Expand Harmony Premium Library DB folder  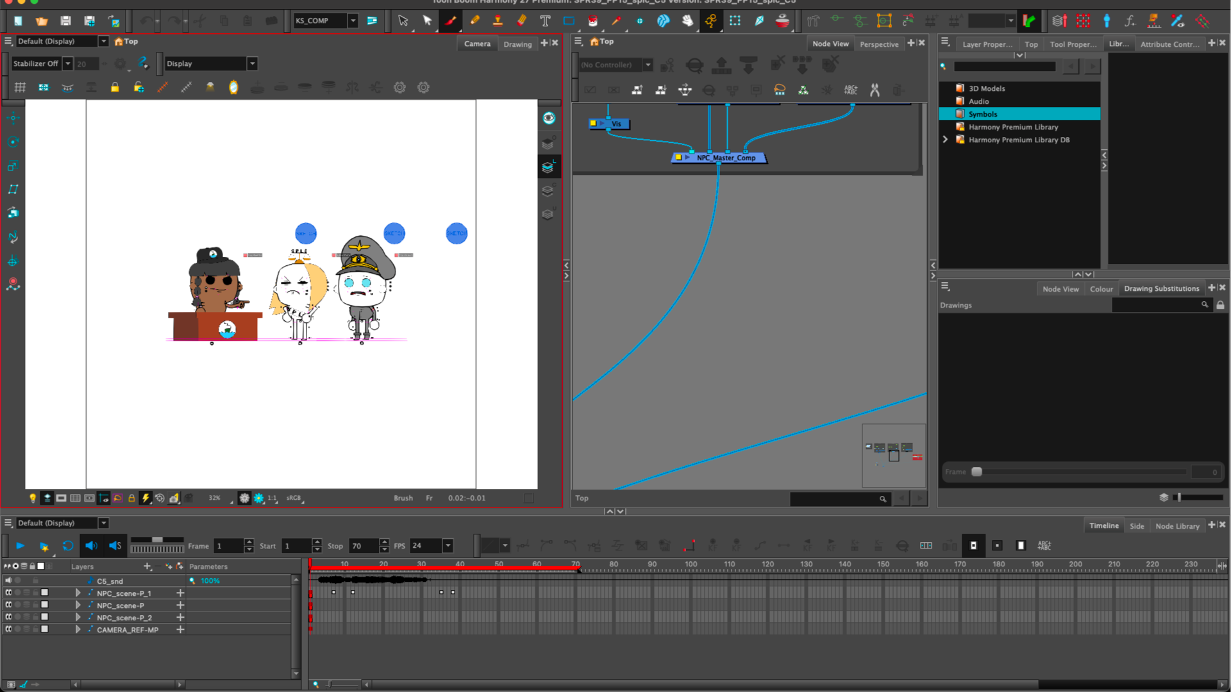coord(945,139)
